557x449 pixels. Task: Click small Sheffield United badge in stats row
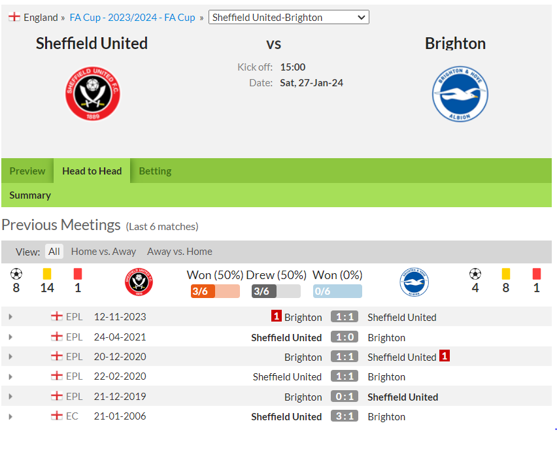coord(139,282)
